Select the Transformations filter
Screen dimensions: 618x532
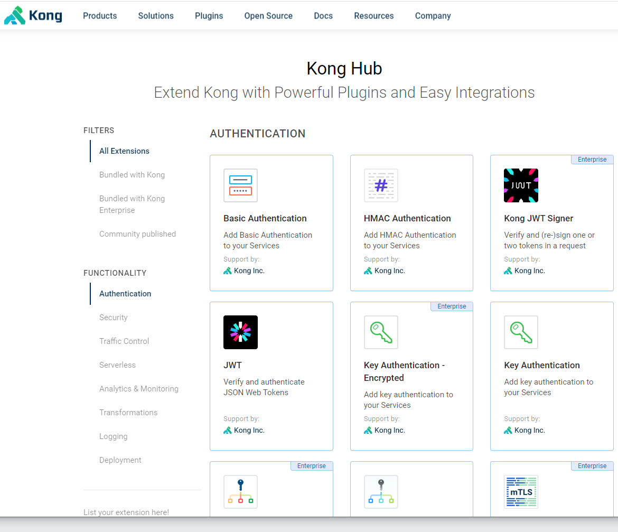128,412
